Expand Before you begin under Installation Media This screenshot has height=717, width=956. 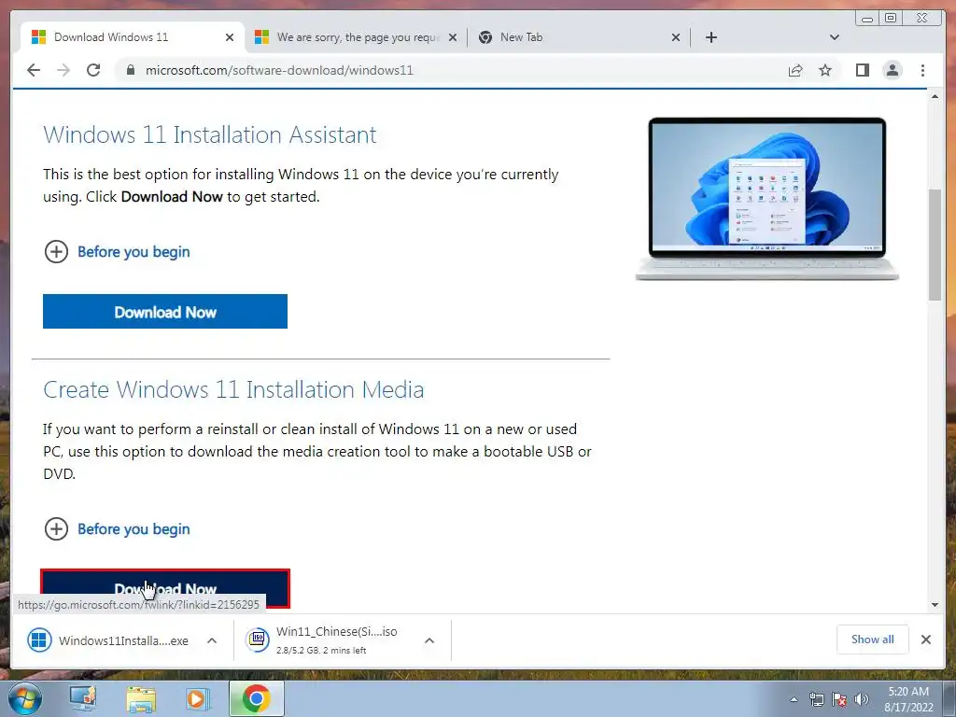[117, 528]
